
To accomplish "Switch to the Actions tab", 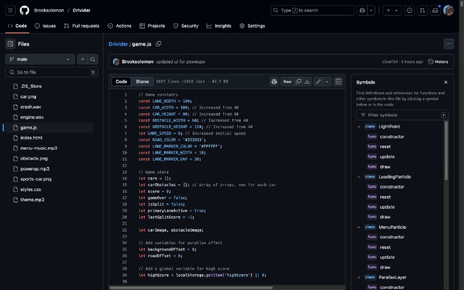I will [119, 26].
